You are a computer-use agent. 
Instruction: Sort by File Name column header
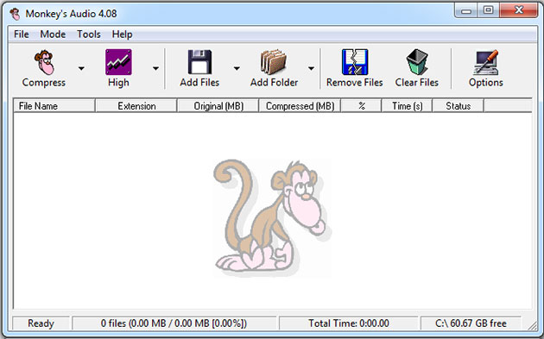[x=54, y=106]
